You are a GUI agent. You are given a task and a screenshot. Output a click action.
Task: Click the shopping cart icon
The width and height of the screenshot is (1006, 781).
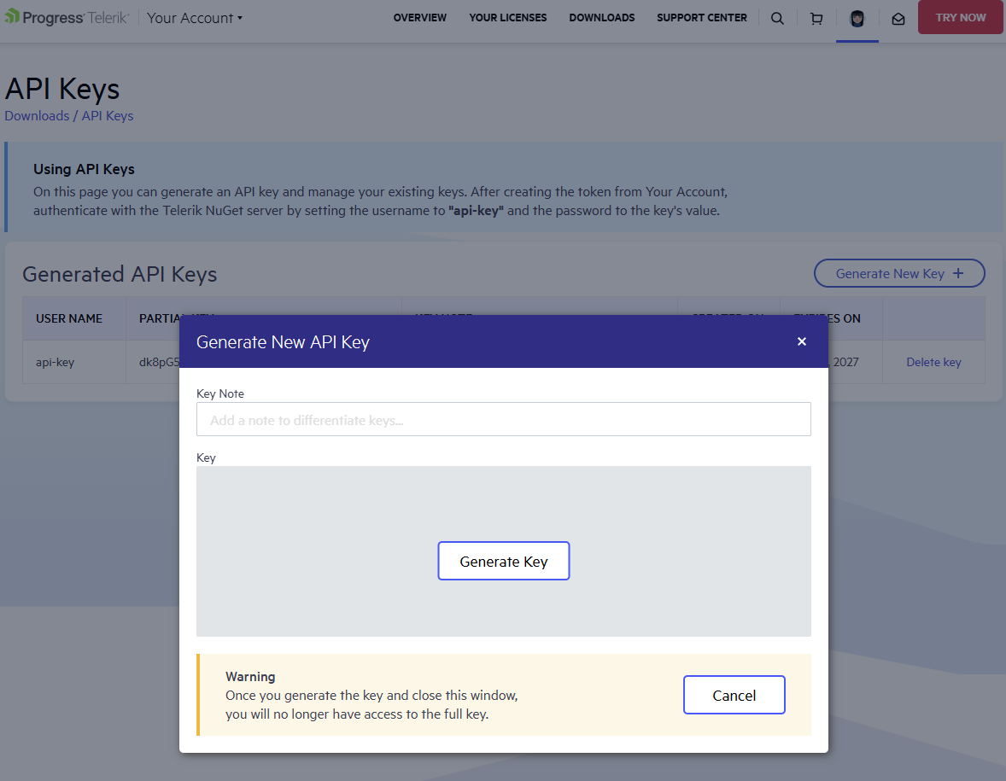tap(816, 18)
